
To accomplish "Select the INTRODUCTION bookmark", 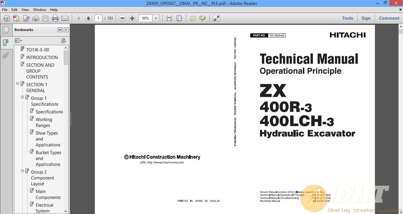I will pyautogui.click(x=42, y=57).
